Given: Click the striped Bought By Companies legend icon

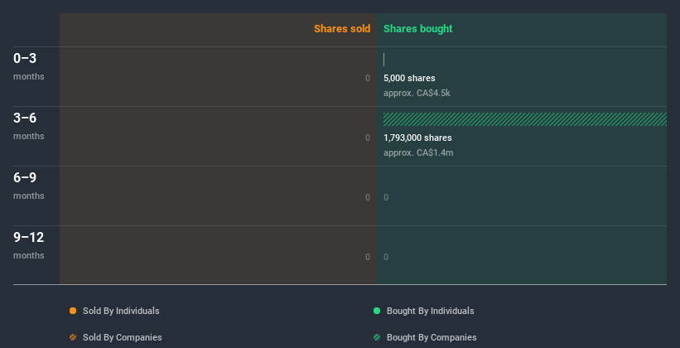Looking at the screenshot, I should pos(377,337).
